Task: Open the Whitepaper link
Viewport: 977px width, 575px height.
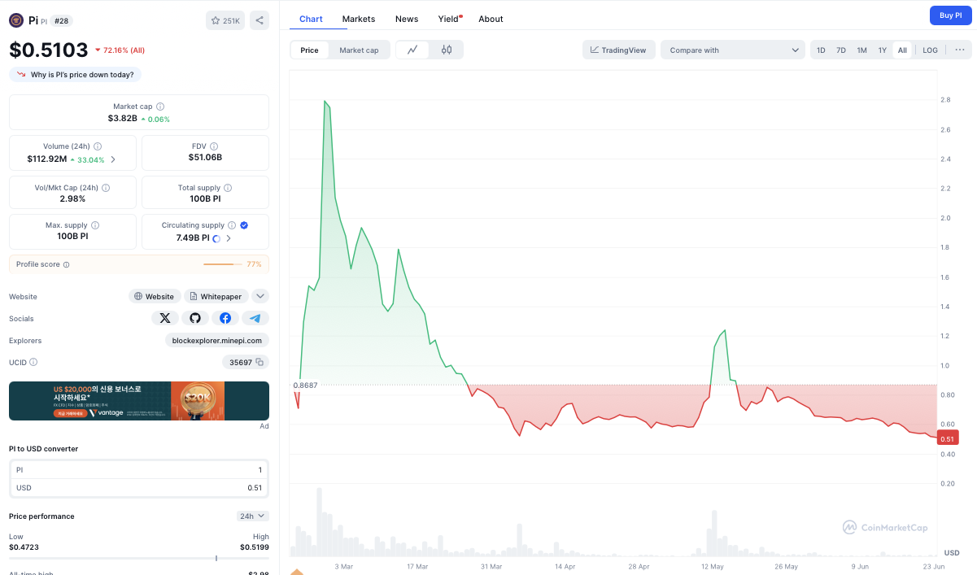Action: [216, 296]
